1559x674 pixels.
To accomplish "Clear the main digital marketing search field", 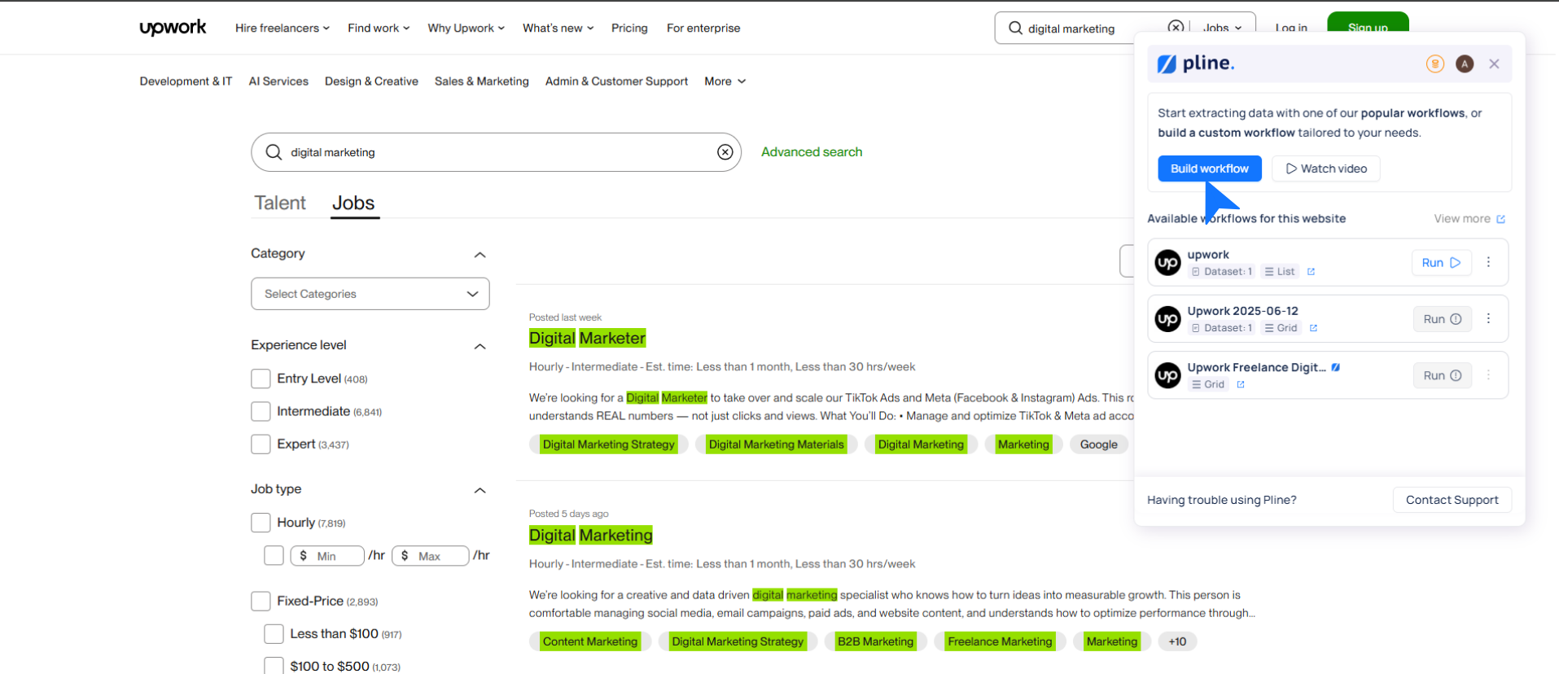I will pos(725,152).
